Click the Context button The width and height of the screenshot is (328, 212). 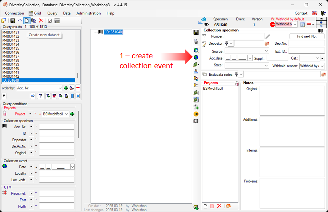tap(301, 13)
